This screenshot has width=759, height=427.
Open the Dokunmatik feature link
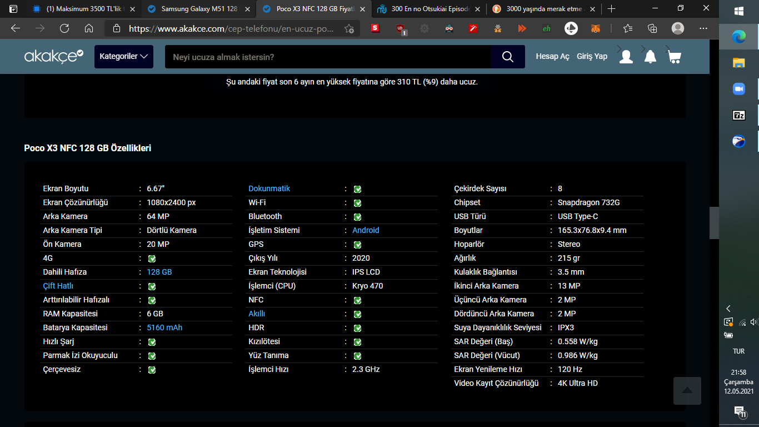[x=269, y=188]
